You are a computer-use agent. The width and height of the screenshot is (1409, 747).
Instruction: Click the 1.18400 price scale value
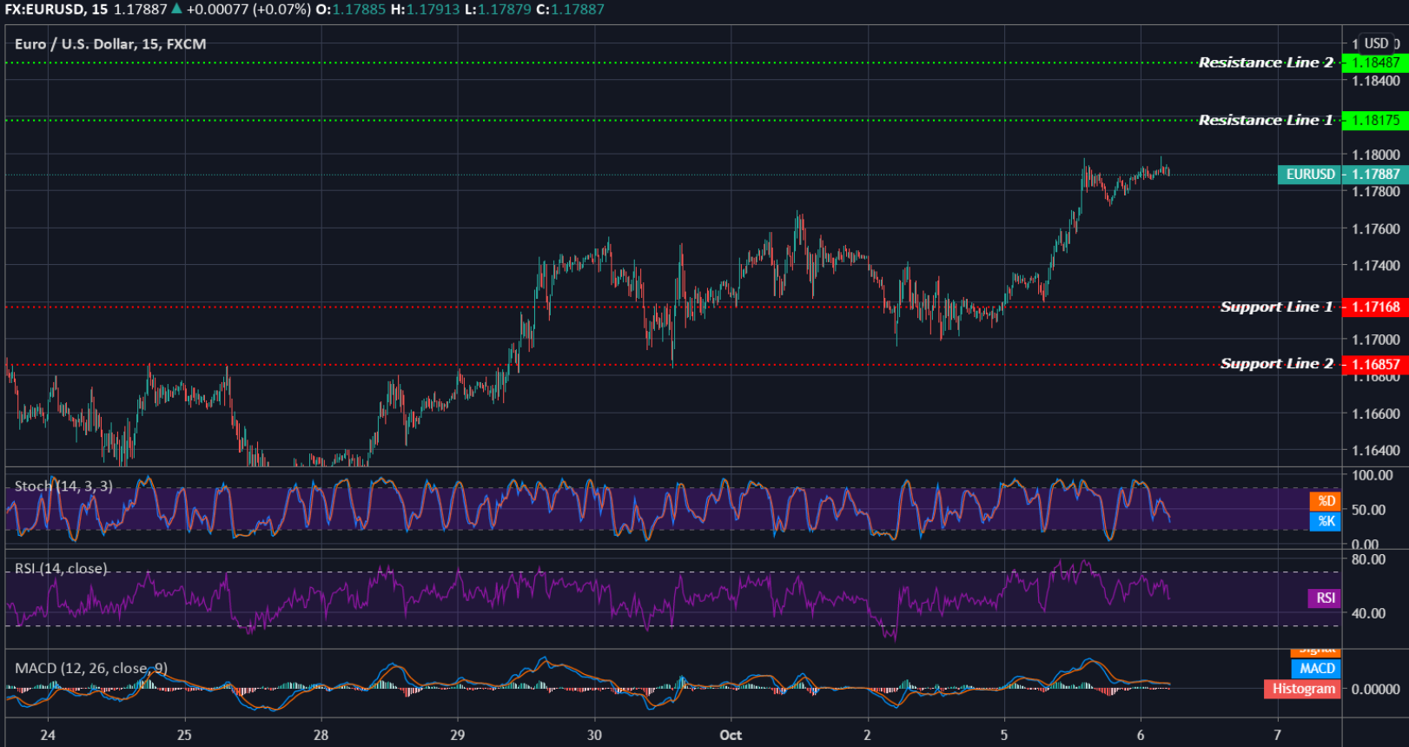[x=1376, y=81]
